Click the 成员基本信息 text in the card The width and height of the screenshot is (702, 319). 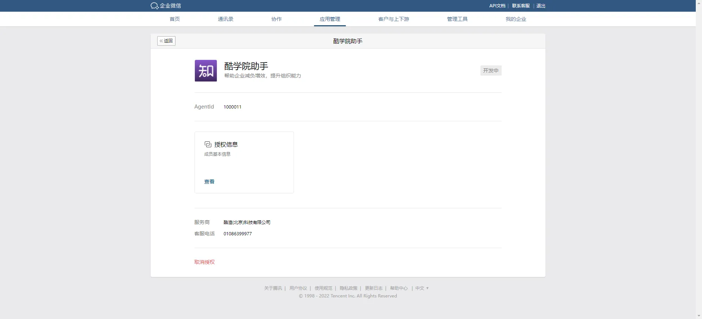pos(217,154)
